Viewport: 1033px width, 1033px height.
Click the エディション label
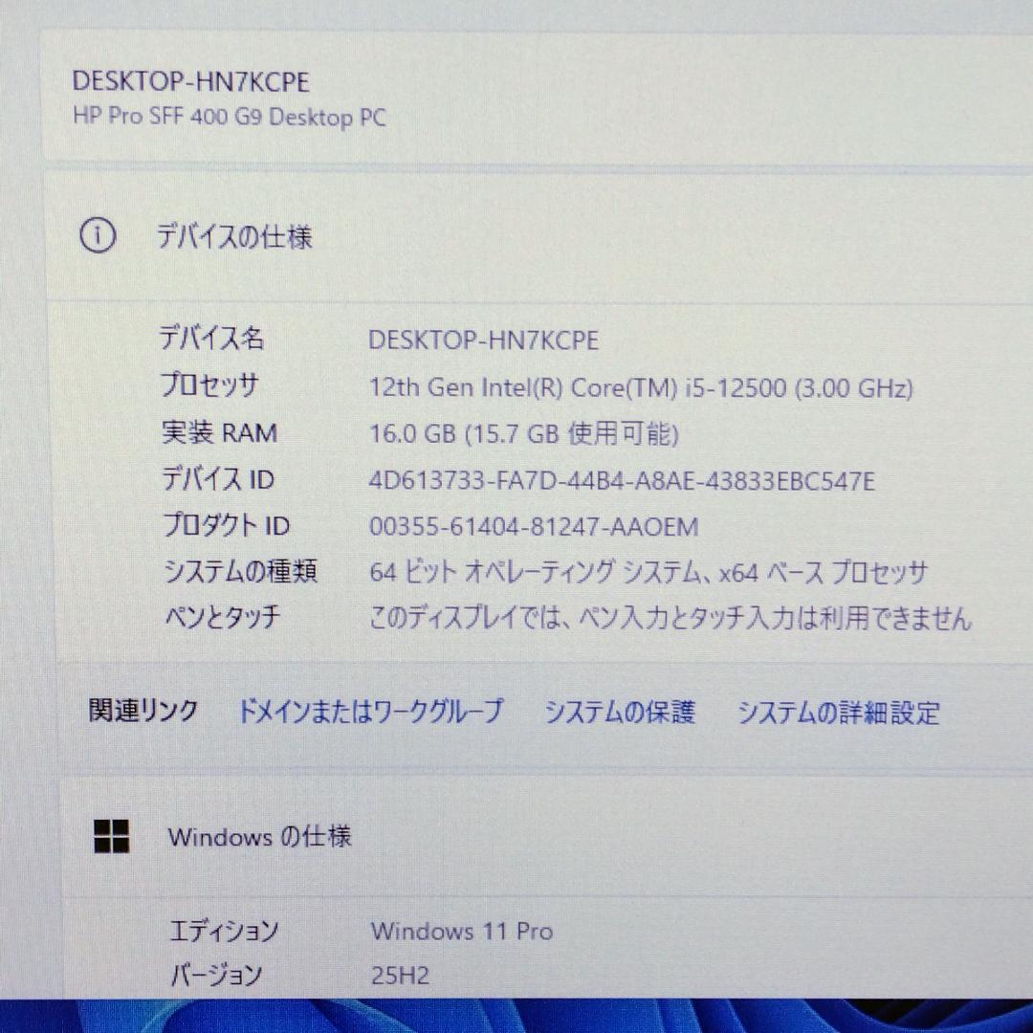tap(224, 931)
